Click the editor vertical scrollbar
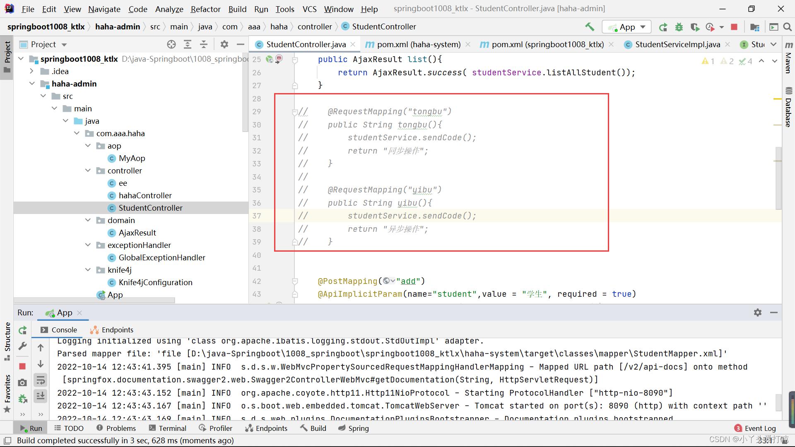This screenshot has height=447, width=795. (778, 178)
